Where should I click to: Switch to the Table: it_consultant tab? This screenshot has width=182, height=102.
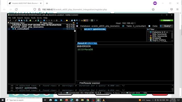pos(135,26)
